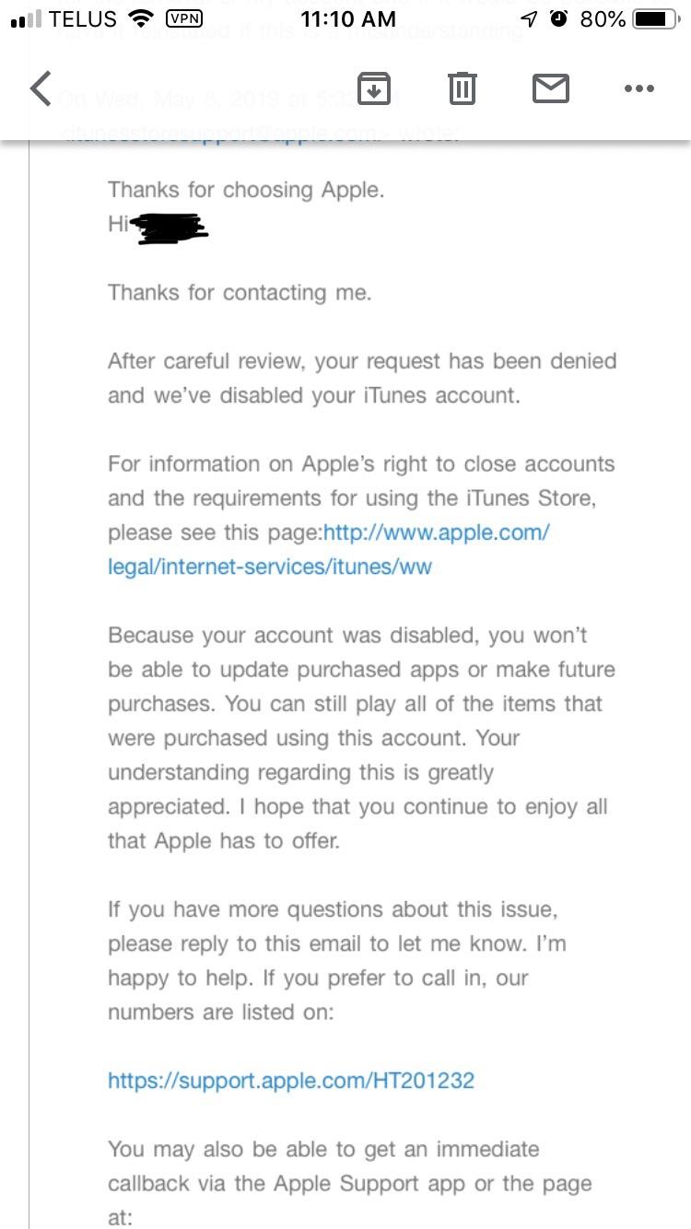The image size is (691, 1229).
Task: Mark email unread via envelope icon
Action: (x=551, y=89)
